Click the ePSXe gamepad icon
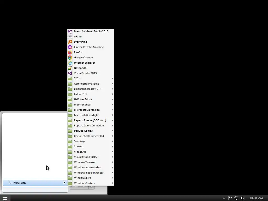 pos(70,37)
